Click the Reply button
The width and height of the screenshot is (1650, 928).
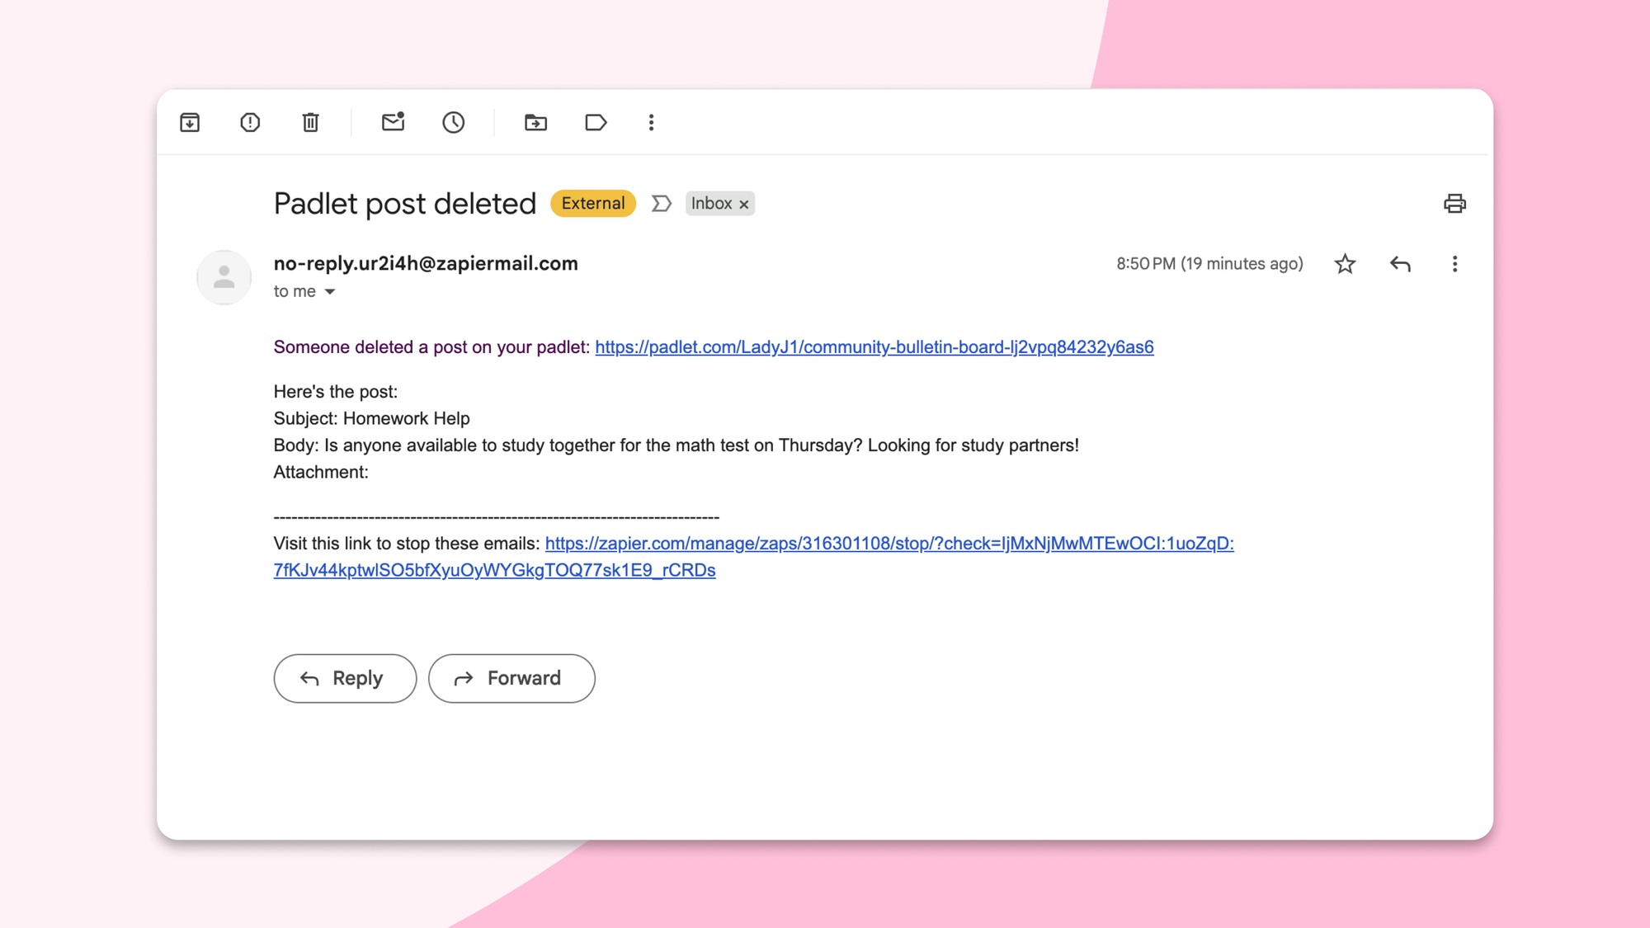point(345,678)
